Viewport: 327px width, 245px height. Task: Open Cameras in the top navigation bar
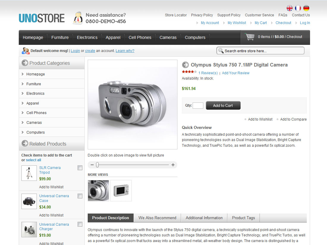[x=168, y=37]
